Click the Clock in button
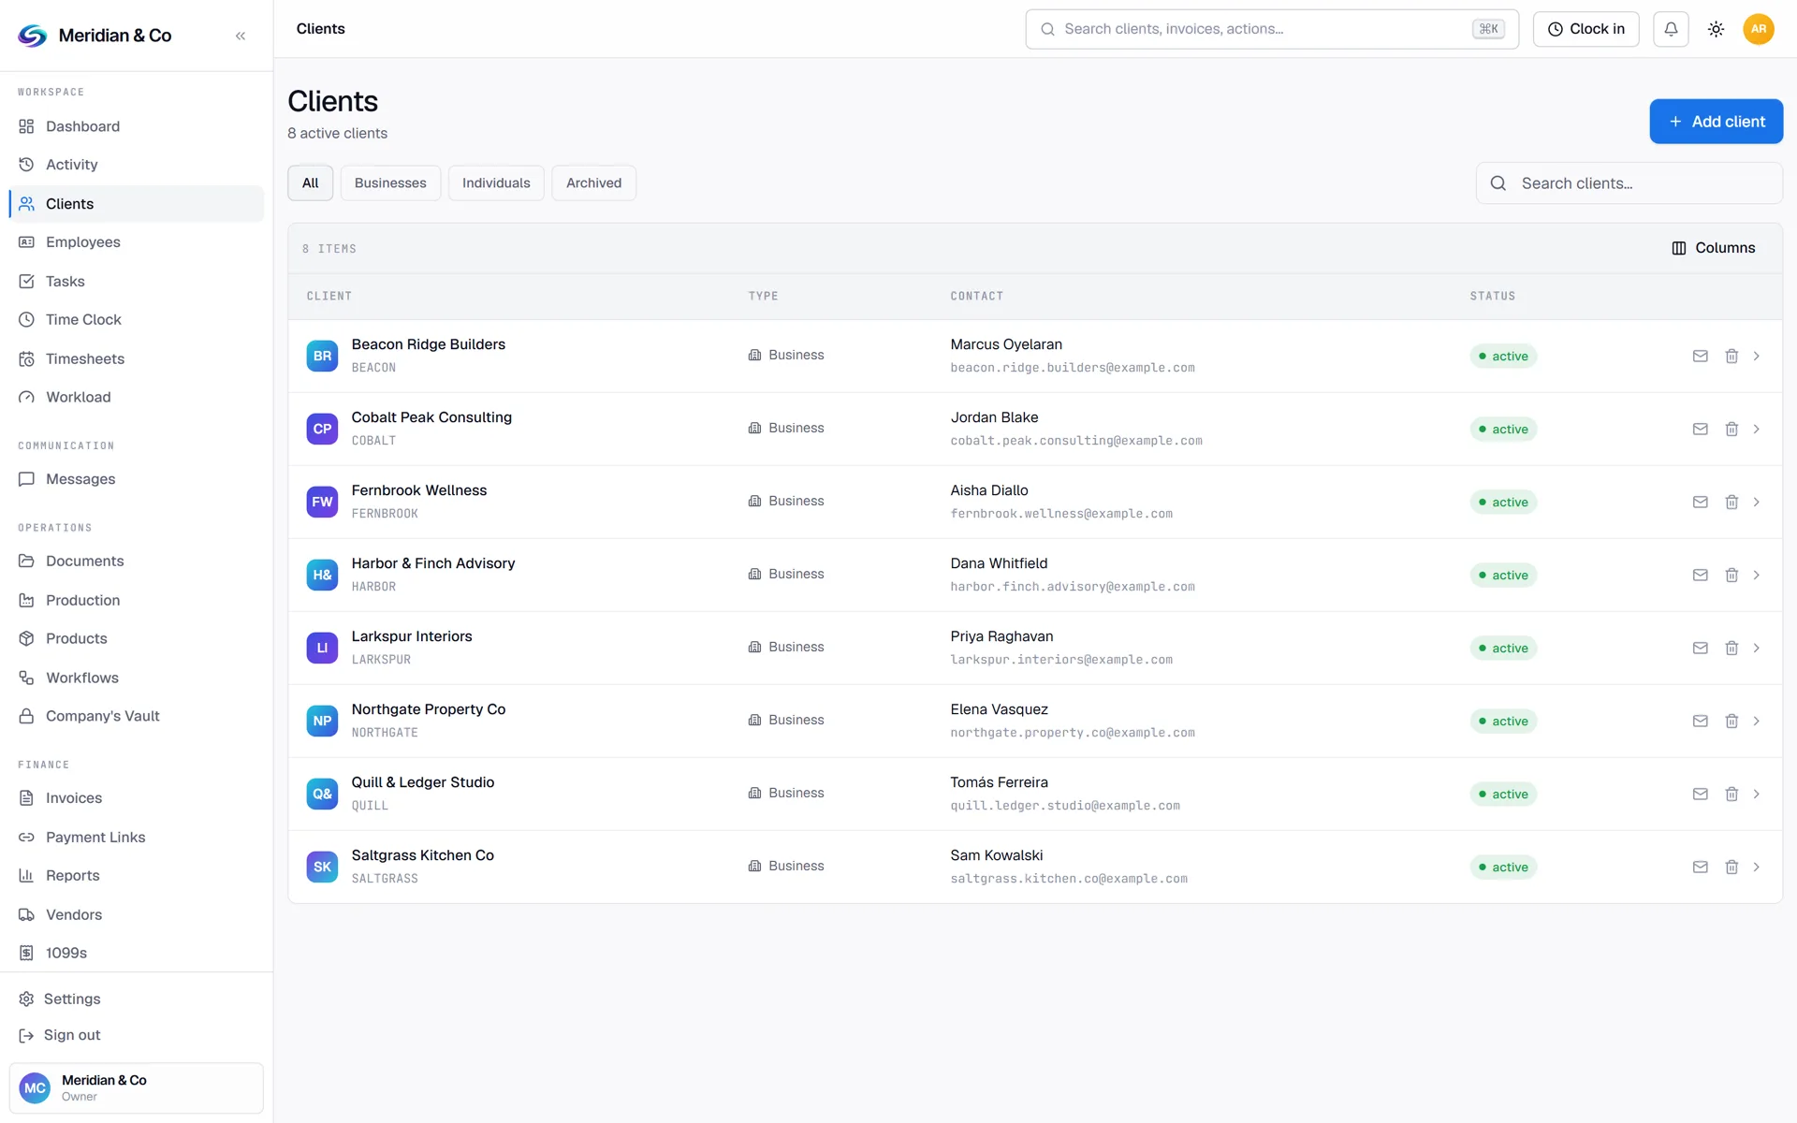The width and height of the screenshot is (1797, 1123). click(1585, 29)
